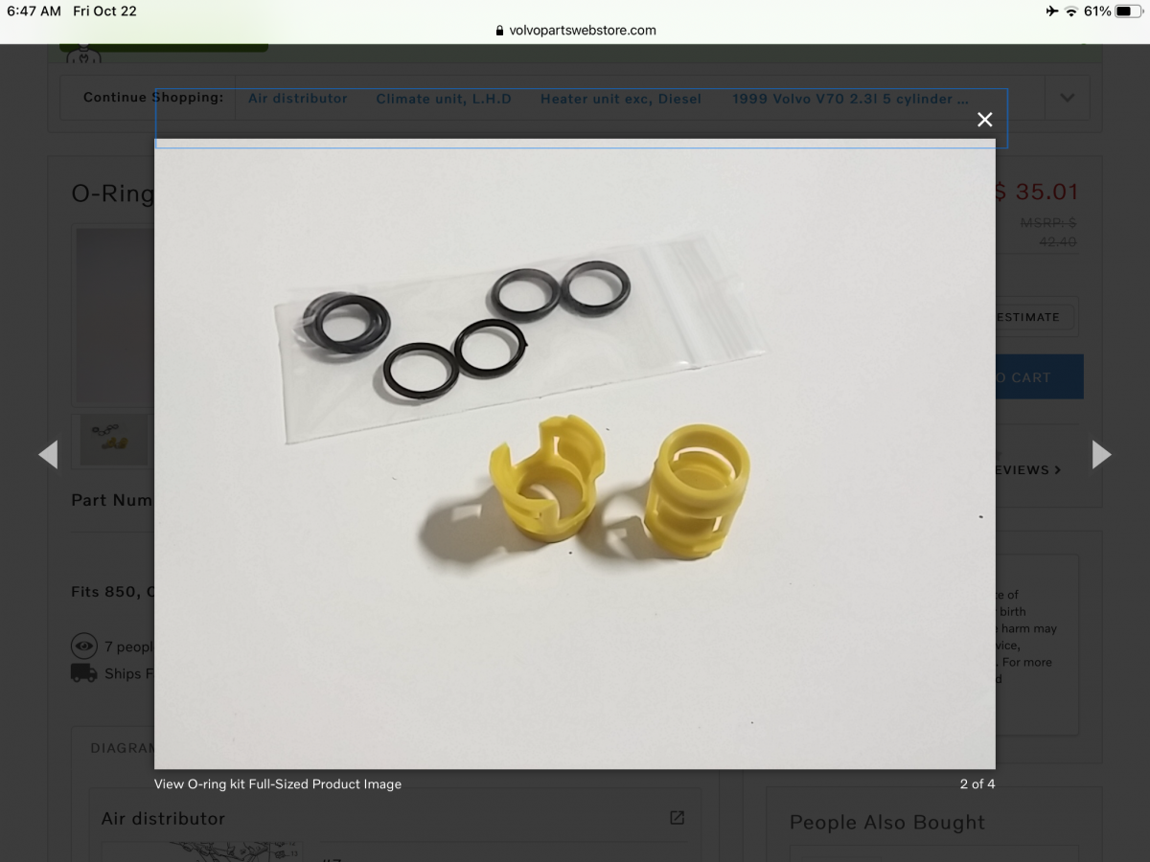Image resolution: width=1150 pixels, height=862 pixels.
Task: Advance to the next product image
Action: pyautogui.click(x=1102, y=455)
